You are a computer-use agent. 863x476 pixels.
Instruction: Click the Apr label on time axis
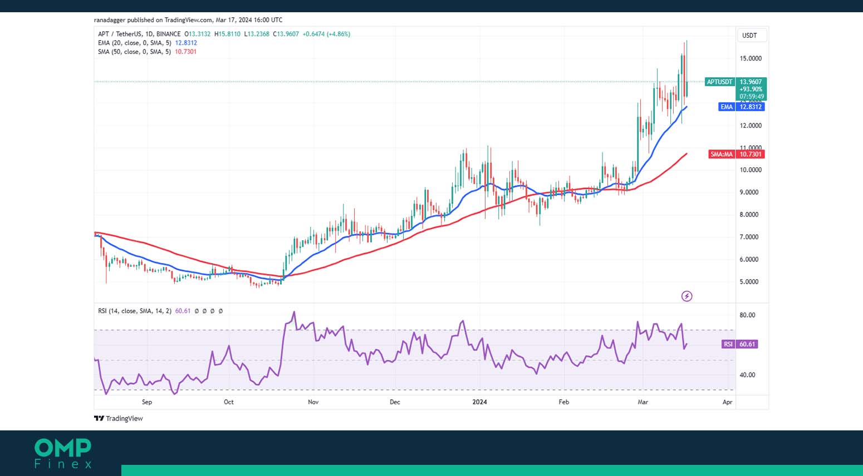point(728,402)
